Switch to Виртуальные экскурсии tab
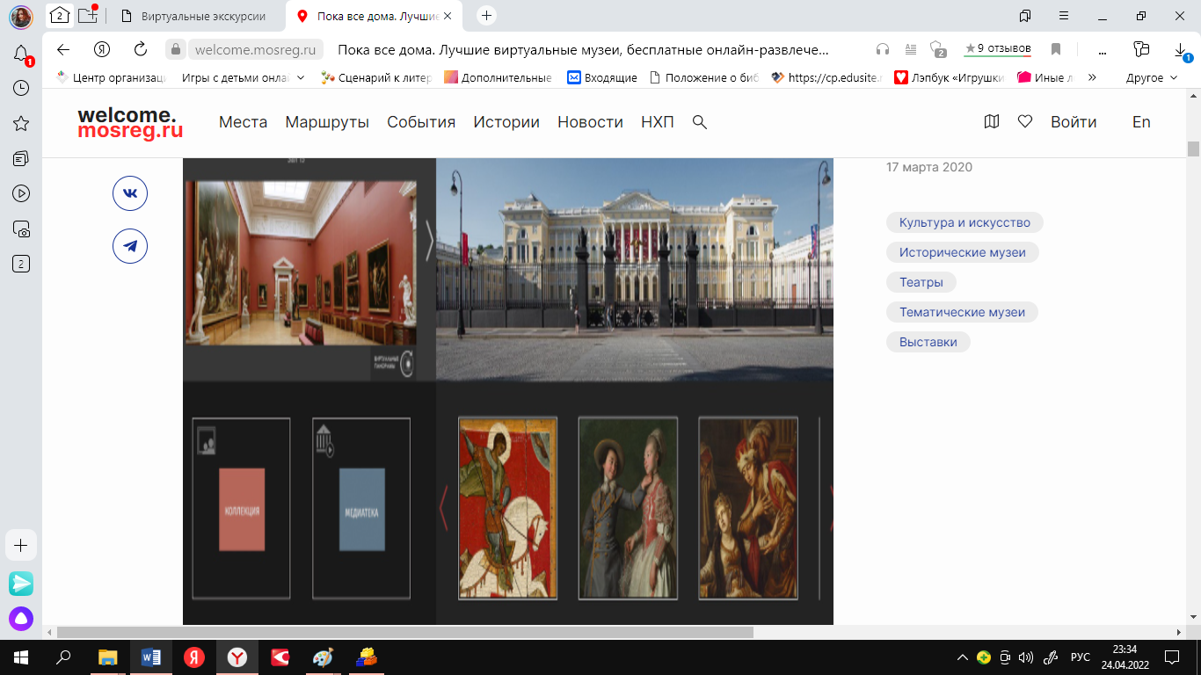The width and height of the screenshot is (1201, 675). click(x=199, y=16)
